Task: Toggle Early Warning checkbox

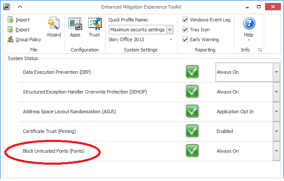Action: tap(185, 39)
